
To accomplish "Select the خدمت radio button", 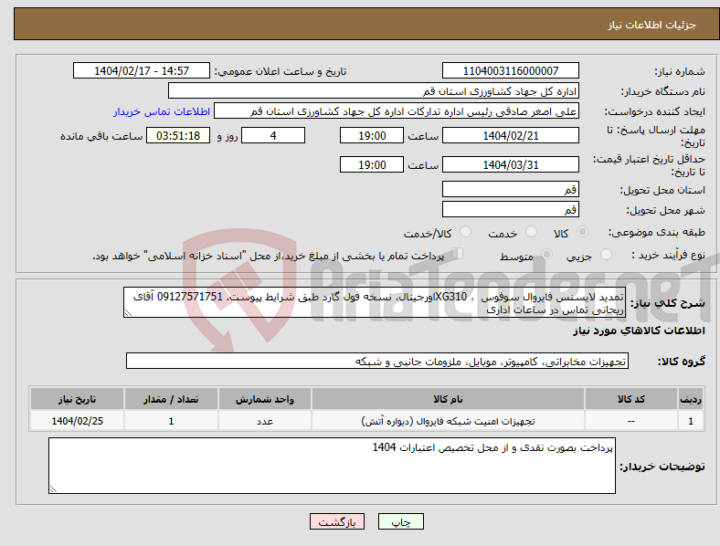I will tap(531, 232).
